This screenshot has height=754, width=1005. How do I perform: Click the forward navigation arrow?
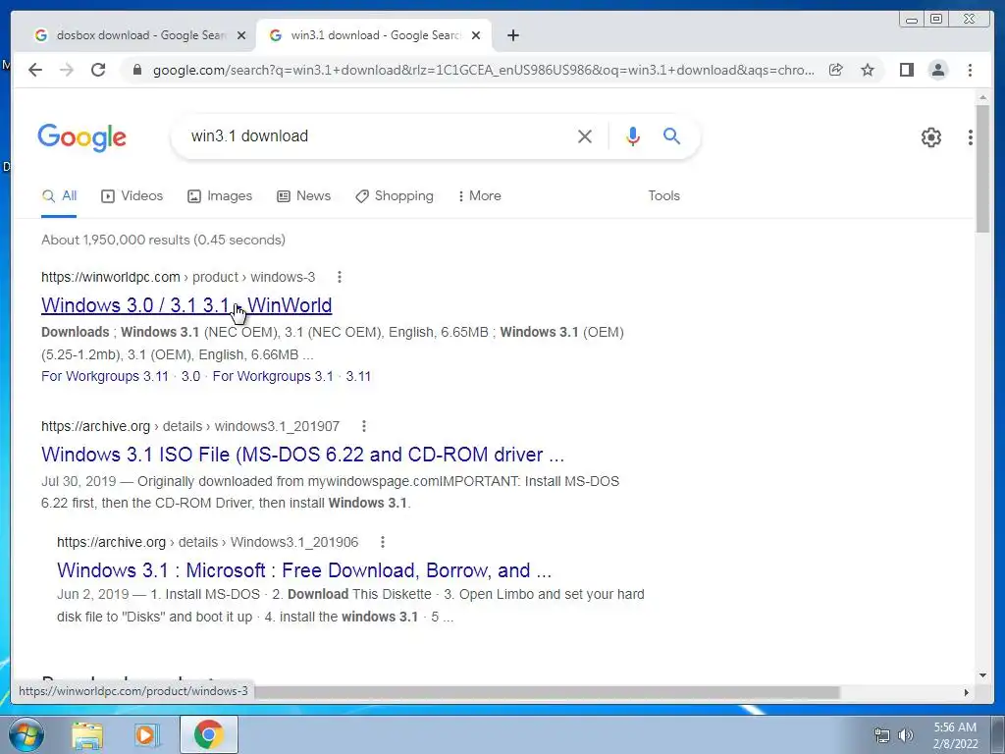[x=67, y=70]
